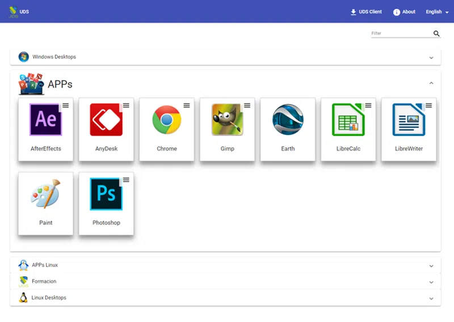Click the Formacion UDS icon

(x=23, y=282)
